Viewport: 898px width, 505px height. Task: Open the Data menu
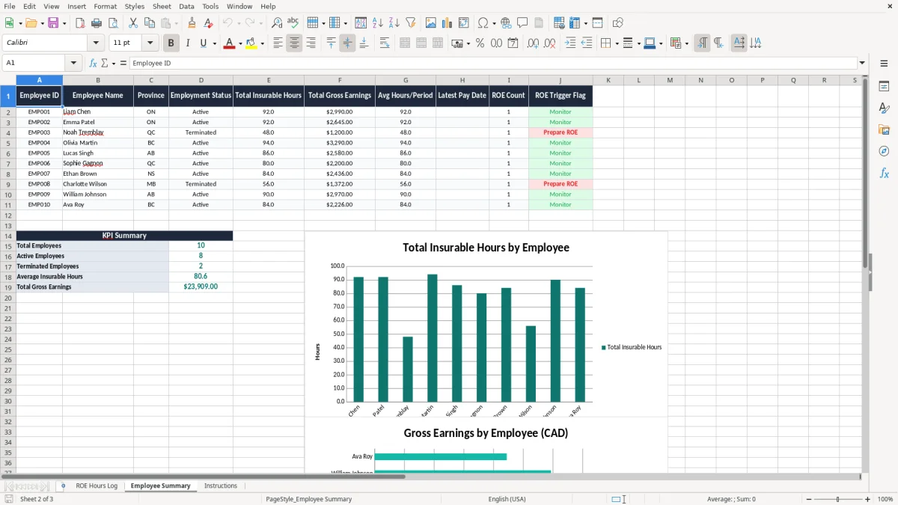tap(186, 6)
